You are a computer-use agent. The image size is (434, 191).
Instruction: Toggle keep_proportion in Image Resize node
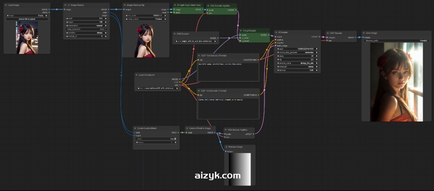click(86, 29)
